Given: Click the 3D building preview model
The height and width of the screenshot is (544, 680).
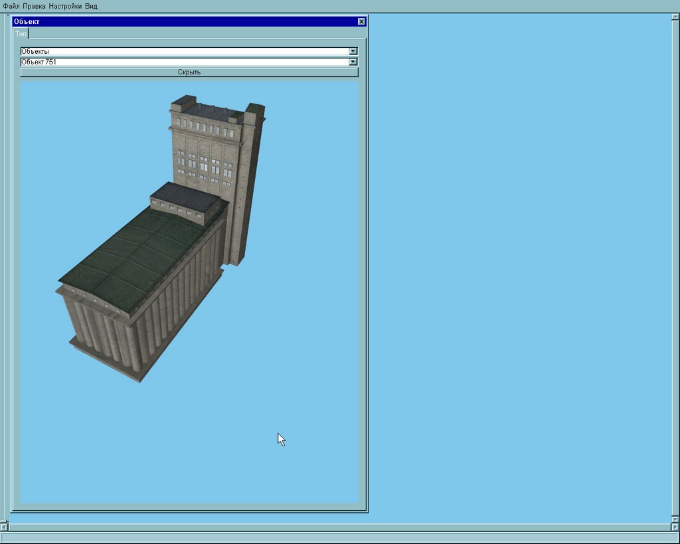Looking at the screenshot, I should pos(161,238).
